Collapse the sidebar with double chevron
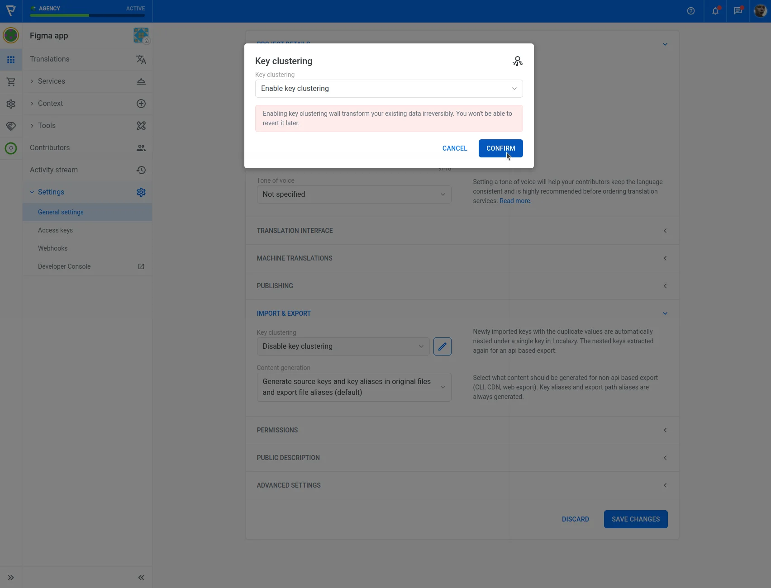Image resolution: width=771 pixels, height=588 pixels. tap(141, 578)
